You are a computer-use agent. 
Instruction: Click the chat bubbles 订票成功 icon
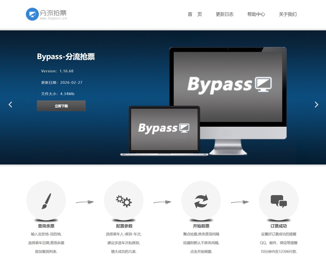click(x=279, y=201)
